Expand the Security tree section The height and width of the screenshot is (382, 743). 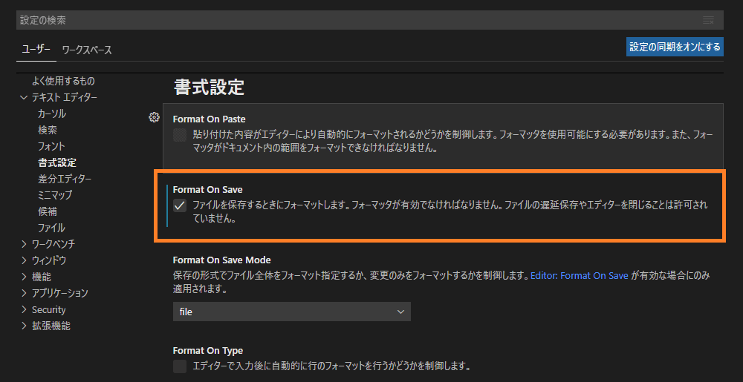point(24,309)
